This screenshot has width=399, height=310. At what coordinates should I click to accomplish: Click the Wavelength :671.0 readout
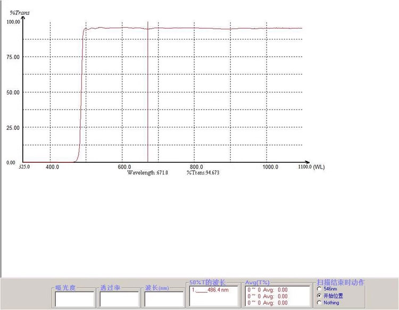tap(147, 173)
